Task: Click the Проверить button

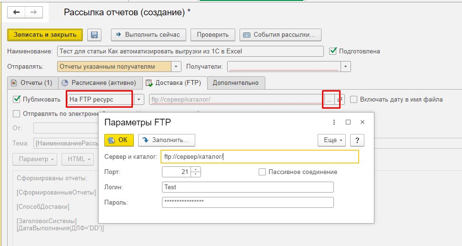Action: click(x=213, y=35)
